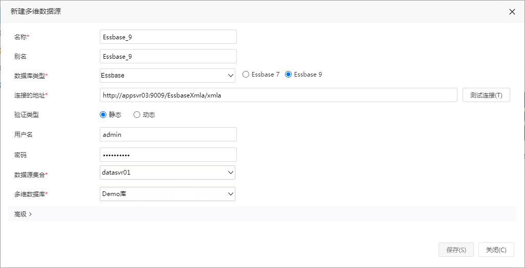
Task: Close the 新建多维数据源 dialog with X icon
Action: click(x=512, y=12)
